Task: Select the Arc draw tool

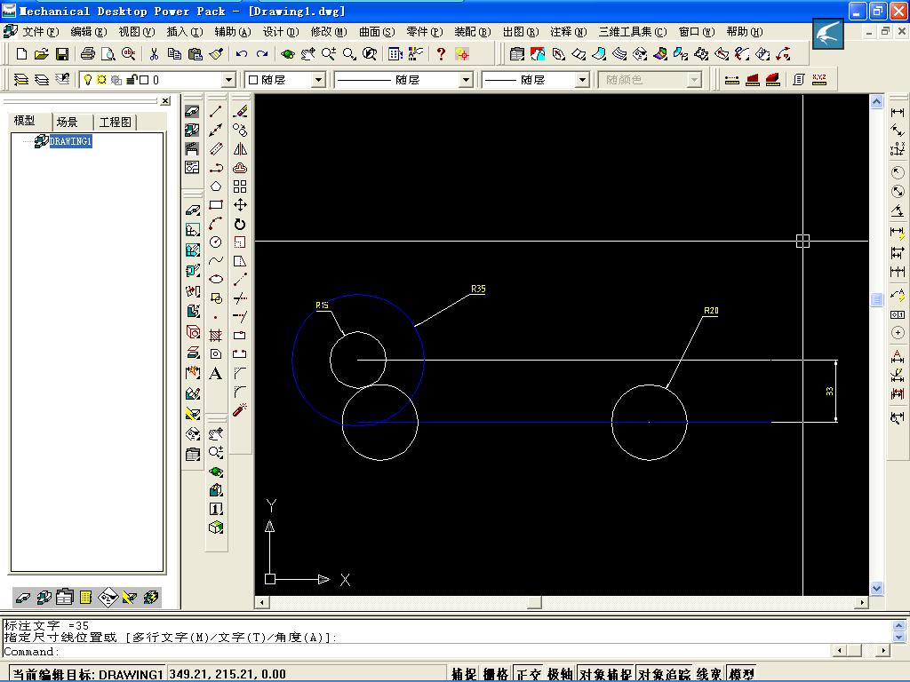Action: tap(216, 223)
